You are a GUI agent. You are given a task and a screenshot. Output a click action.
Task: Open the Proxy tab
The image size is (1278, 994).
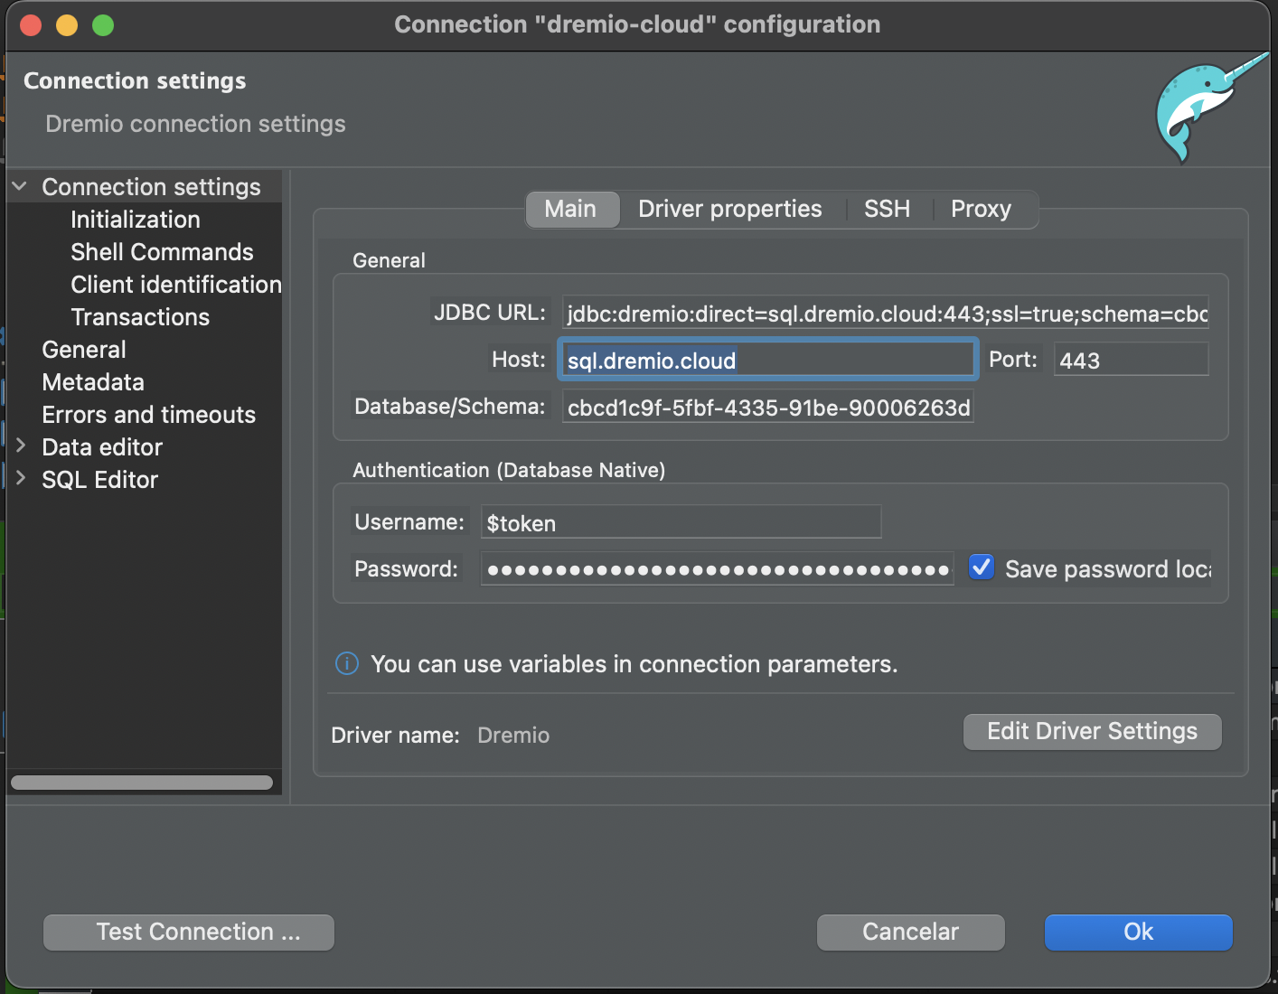(x=980, y=209)
